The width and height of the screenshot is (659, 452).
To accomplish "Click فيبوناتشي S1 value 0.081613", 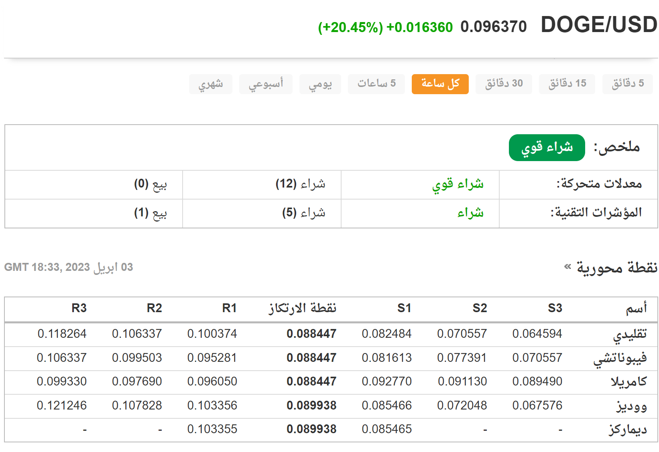I will (x=386, y=358).
